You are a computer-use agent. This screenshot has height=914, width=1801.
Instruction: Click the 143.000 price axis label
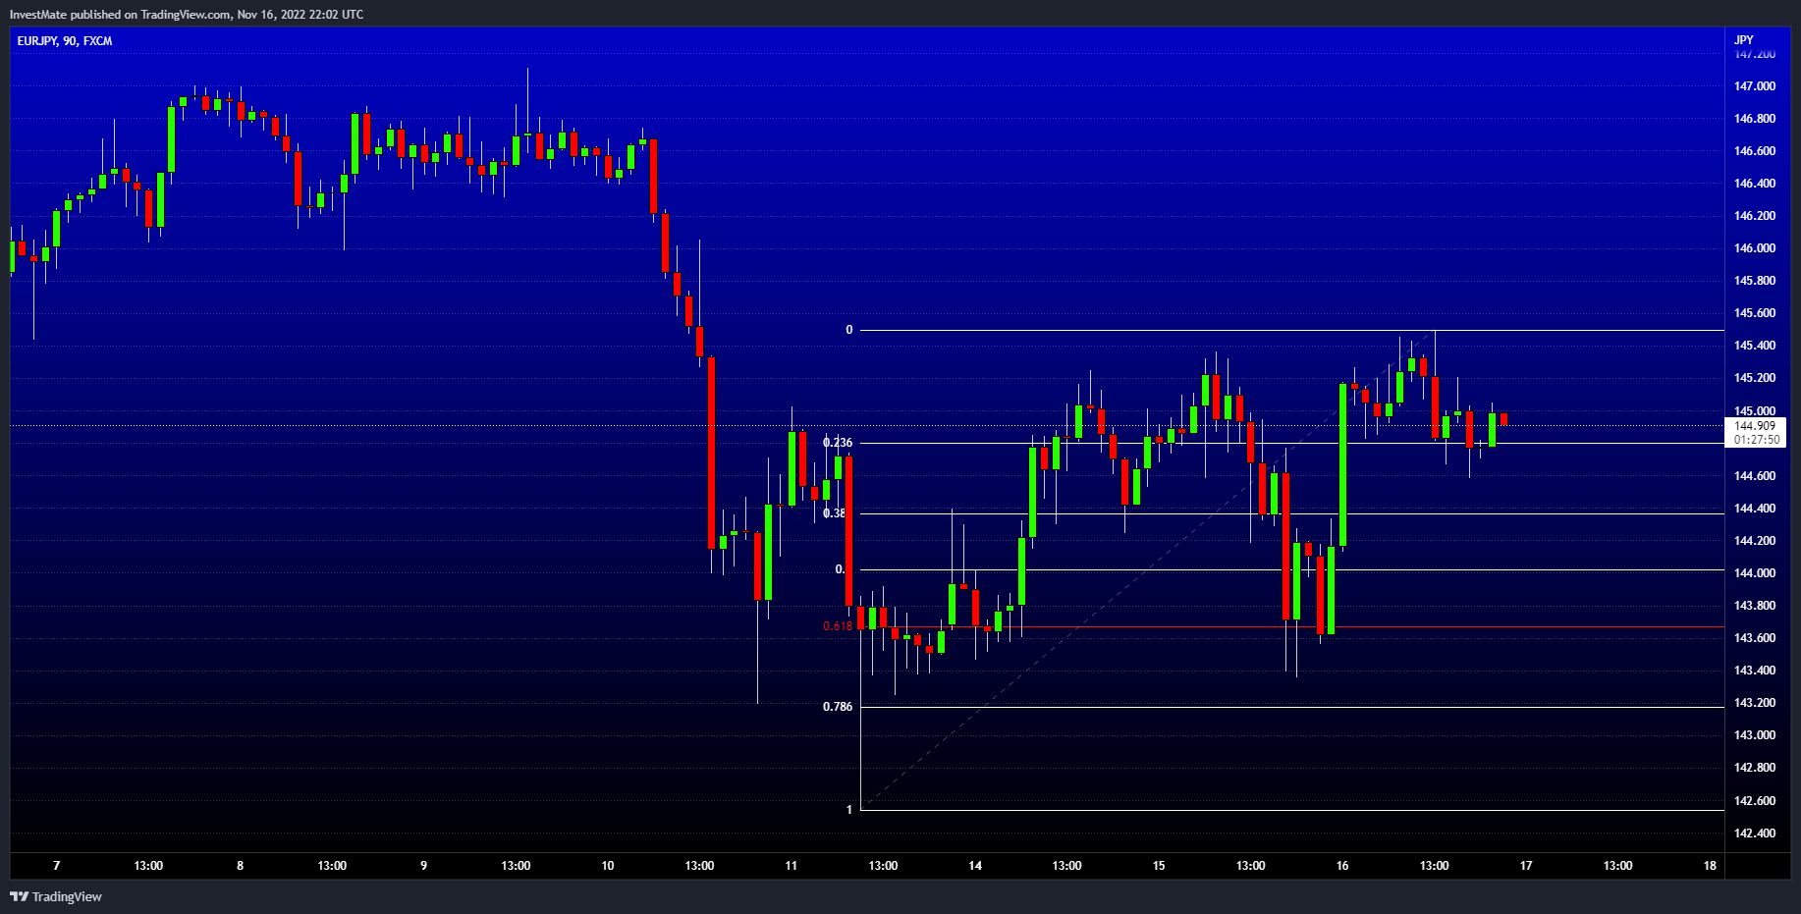pyautogui.click(x=1755, y=735)
